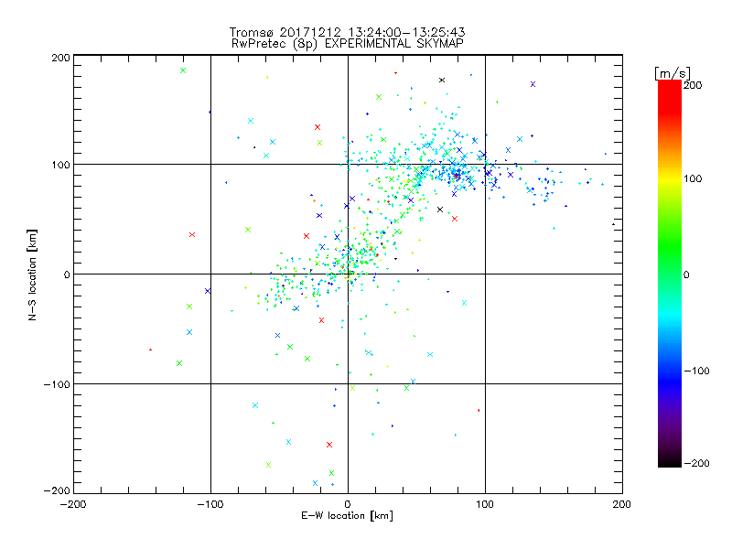
Task: Click the '-200' tick on E-W axis
Action: [x=73, y=504]
